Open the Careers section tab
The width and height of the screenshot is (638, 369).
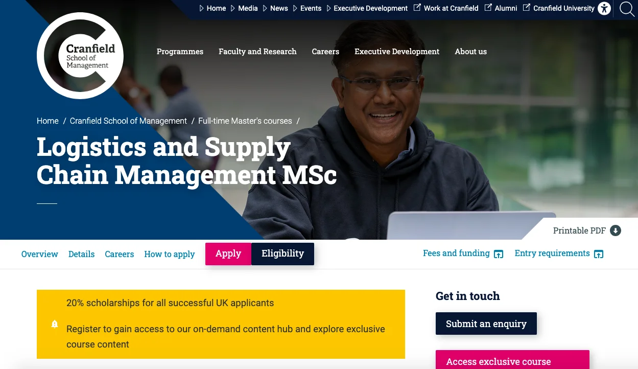[120, 254]
